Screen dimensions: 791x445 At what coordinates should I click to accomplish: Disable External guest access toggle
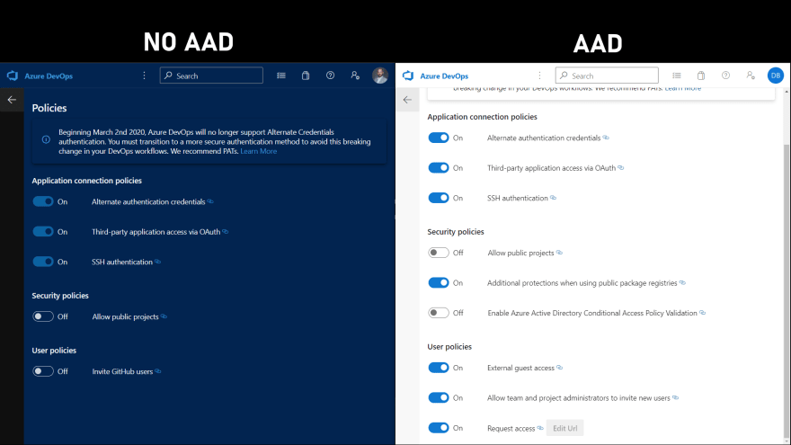click(x=439, y=368)
